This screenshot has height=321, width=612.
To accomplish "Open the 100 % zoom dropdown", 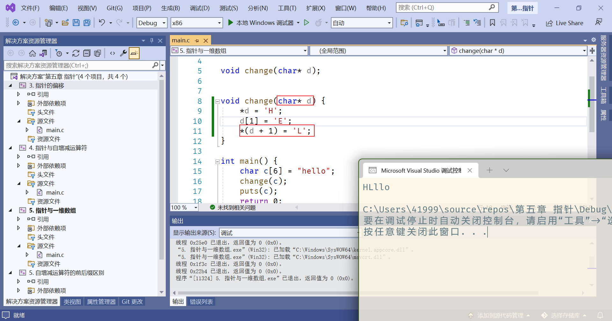I will point(184,208).
